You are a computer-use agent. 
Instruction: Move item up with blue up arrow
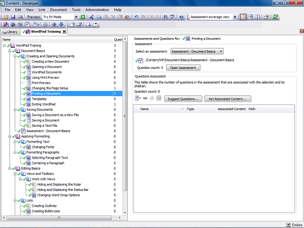(54, 24)
